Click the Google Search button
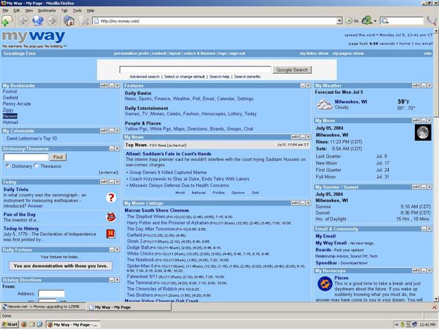The height and width of the screenshot is (329, 439). click(x=292, y=70)
